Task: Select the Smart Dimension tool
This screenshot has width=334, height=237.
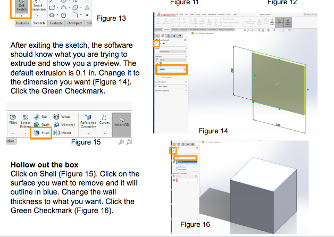Action: tap(38, 6)
